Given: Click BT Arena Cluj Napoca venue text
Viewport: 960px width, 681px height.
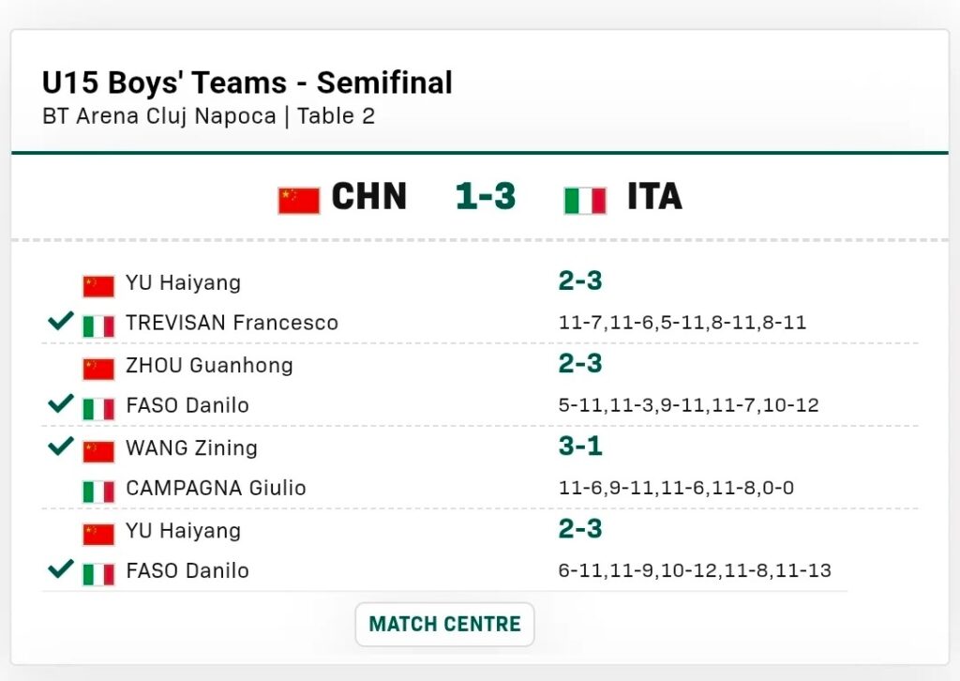Looking at the screenshot, I should pyautogui.click(x=158, y=116).
